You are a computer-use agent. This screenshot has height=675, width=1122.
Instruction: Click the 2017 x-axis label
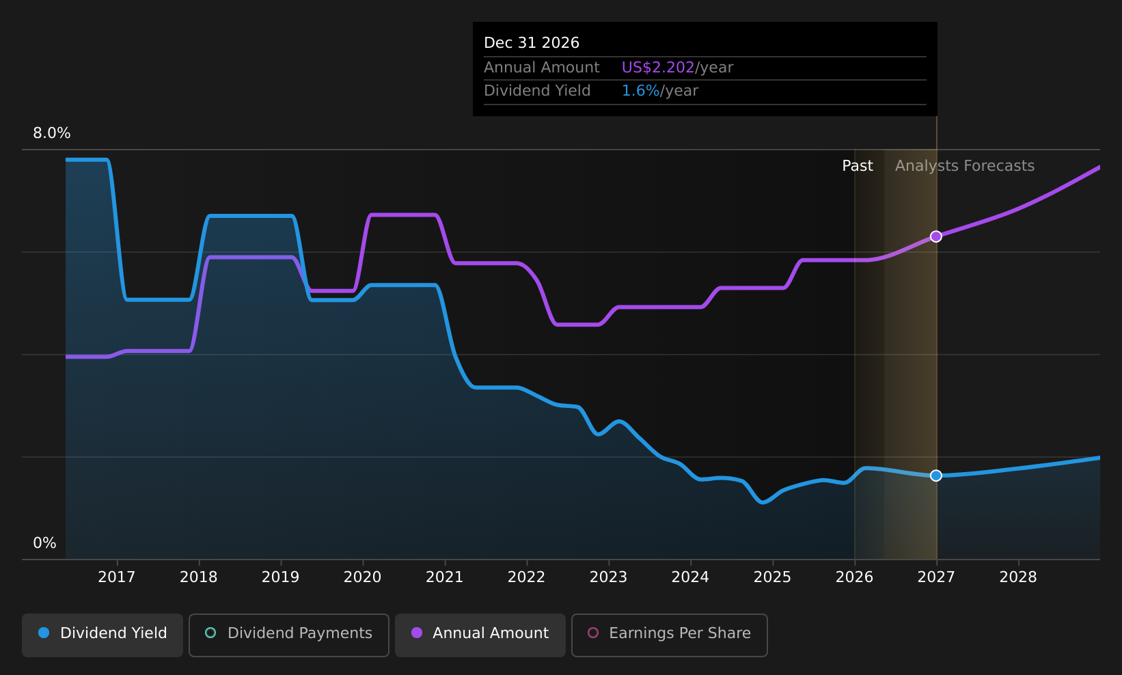(117, 577)
